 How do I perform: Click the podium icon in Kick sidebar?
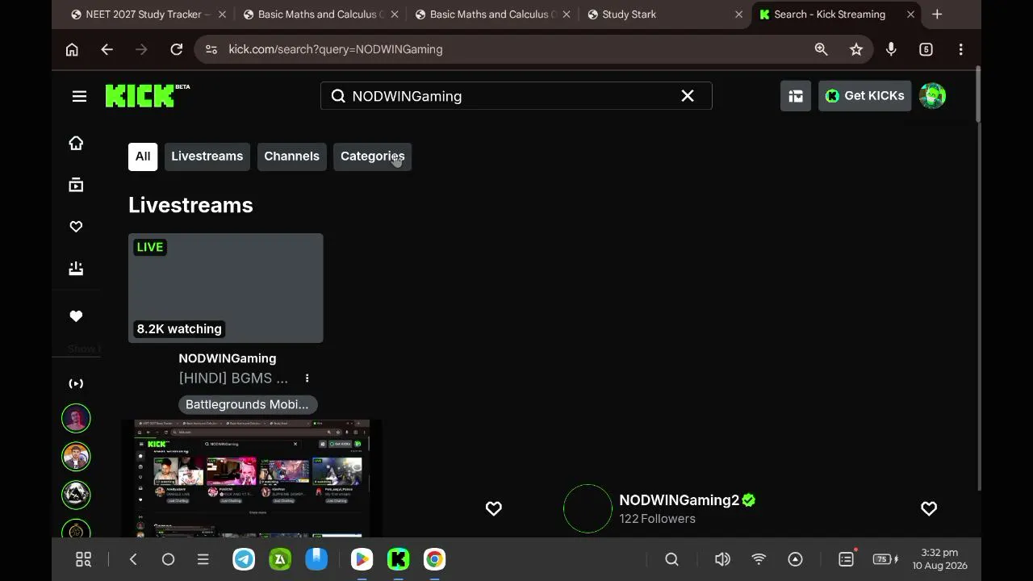(x=76, y=269)
